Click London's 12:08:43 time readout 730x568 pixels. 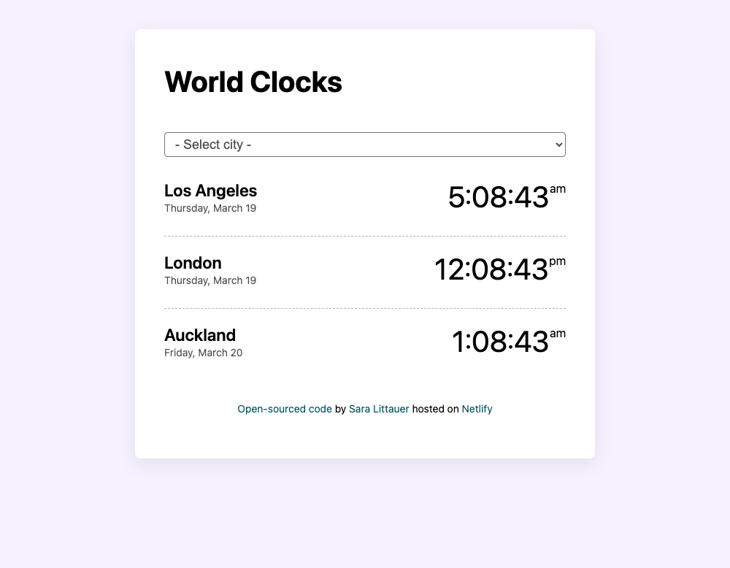click(x=491, y=269)
